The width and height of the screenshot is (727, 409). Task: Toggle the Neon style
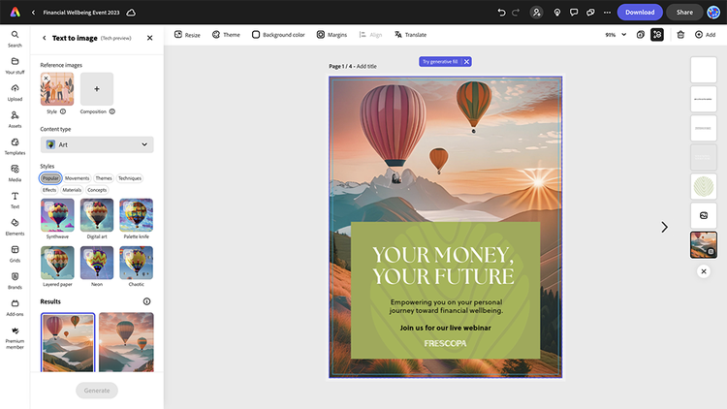[x=97, y=263]
